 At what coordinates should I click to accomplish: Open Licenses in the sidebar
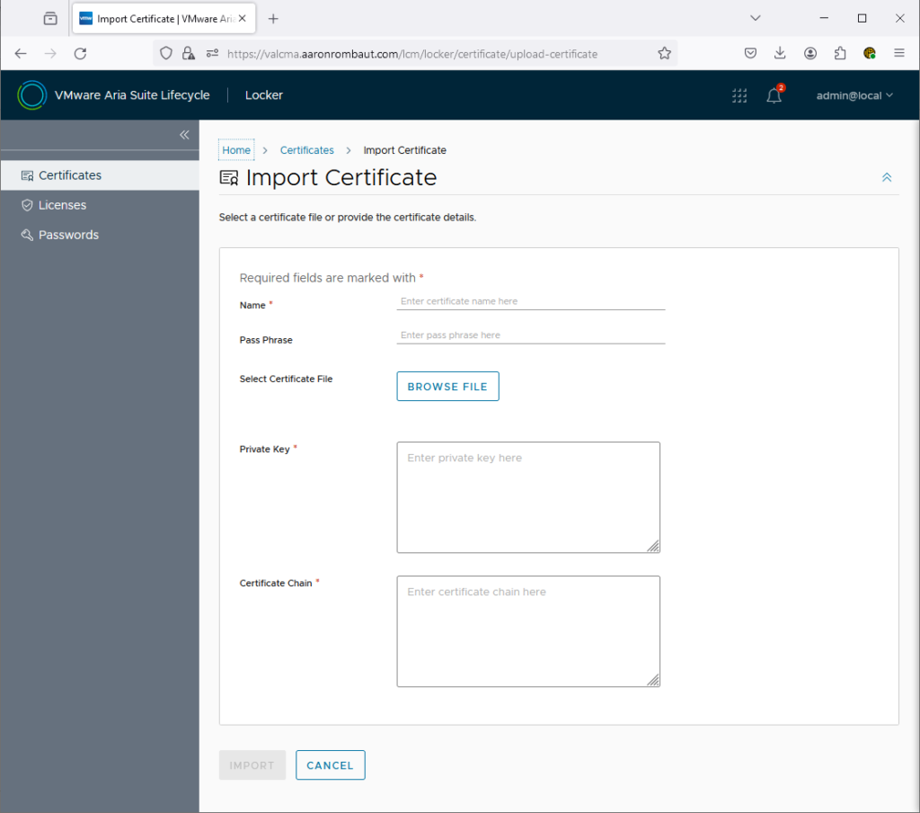62,205
